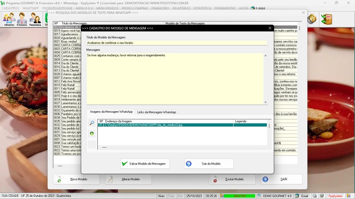Close the Cadastro do Modelo de Mensagem dialog
Screen dimensions: 355x199
tap(270, 28)
